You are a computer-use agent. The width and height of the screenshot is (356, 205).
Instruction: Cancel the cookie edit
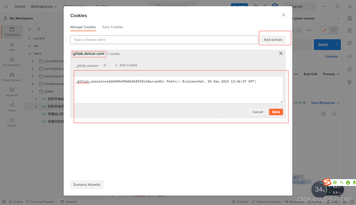click(x=258, y=112)
